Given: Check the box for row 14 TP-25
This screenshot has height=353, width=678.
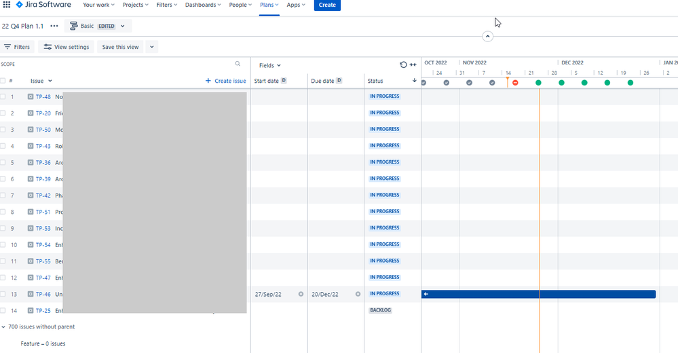Looking at the screenshot, I should [x=3, y=310].
